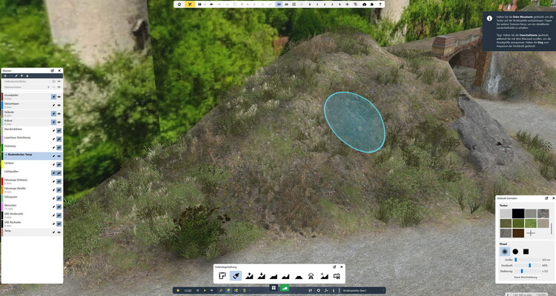Image resolution: width=556 pixels, height=296 pixels.
Task: Switch to 3D view mode
Action: point(279,4)
